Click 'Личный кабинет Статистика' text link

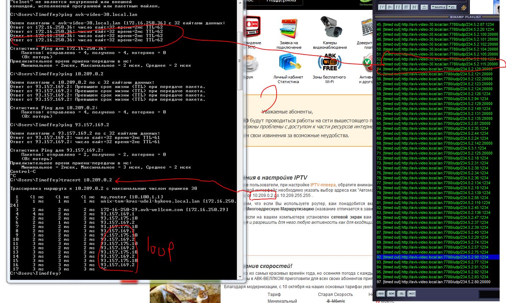[288, 79]
